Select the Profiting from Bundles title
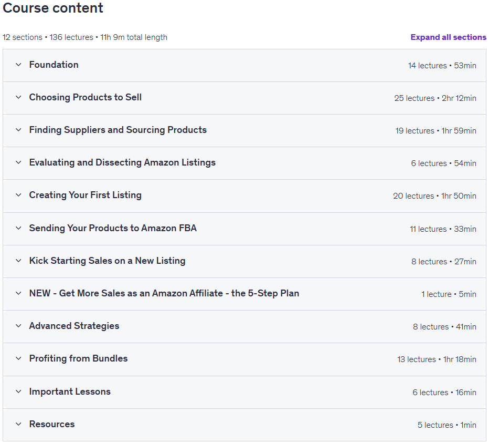Viewport: 489px width, 443px height. [x=78, y=358]
